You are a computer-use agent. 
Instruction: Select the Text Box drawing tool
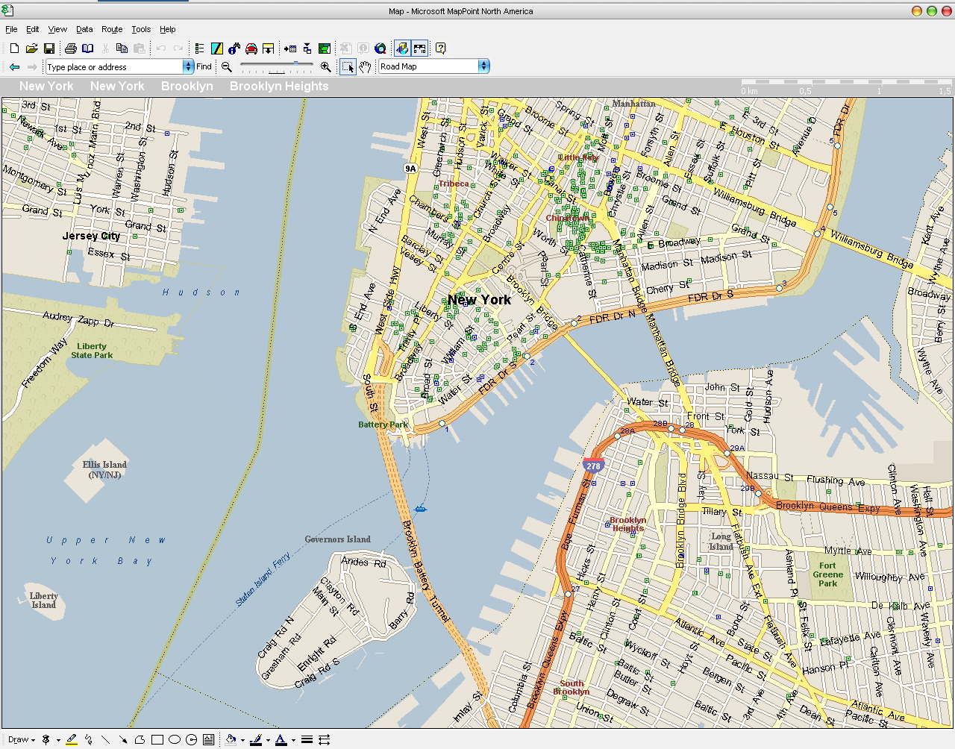[x=208, y=739]
